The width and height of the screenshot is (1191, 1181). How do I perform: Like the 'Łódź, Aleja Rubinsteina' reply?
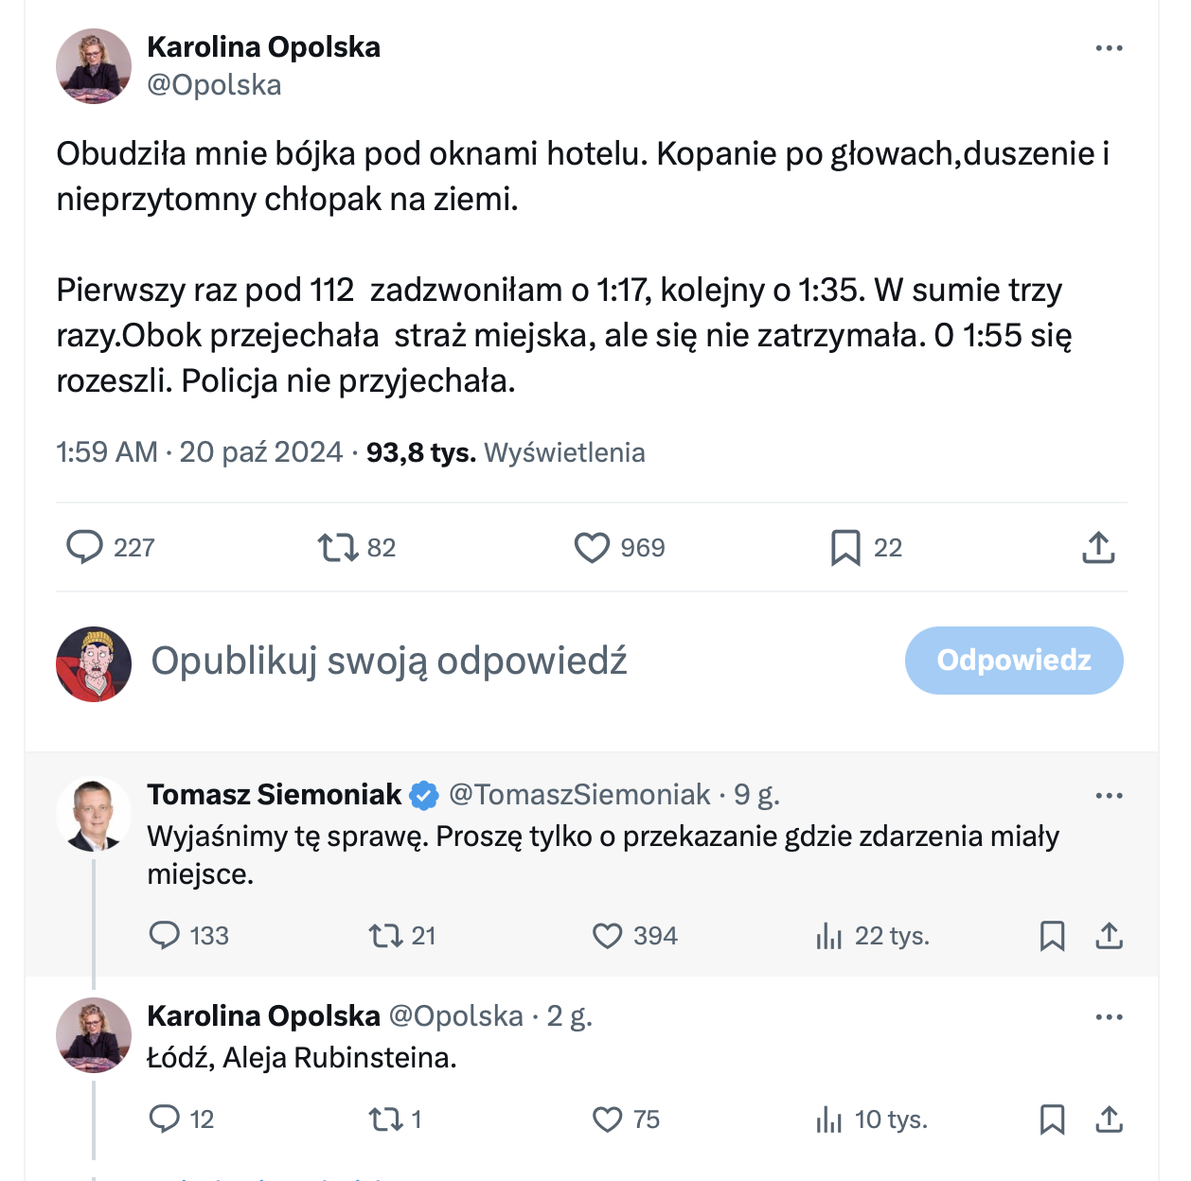607,1119
